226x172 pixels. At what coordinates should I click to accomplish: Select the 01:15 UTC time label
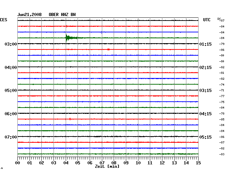pos(205,44)
